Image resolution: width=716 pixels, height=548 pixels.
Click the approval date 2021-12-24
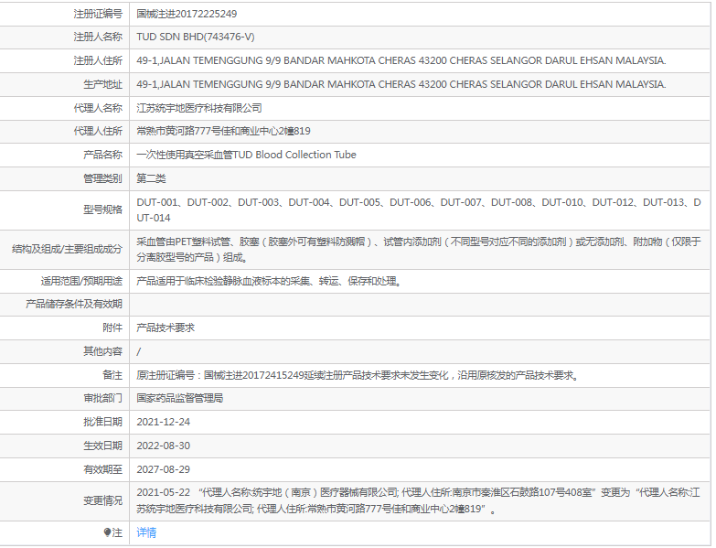[163, 422]
